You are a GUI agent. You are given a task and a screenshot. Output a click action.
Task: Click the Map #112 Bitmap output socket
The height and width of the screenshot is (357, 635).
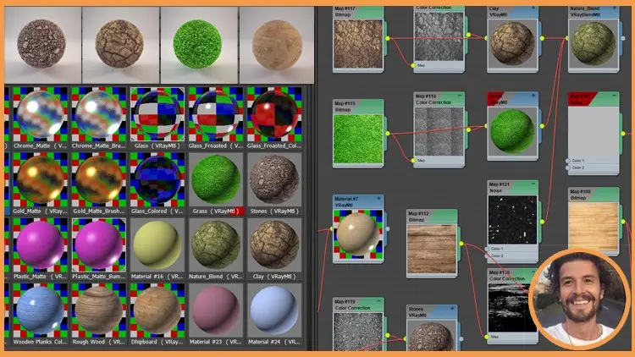tap(461, 244)
